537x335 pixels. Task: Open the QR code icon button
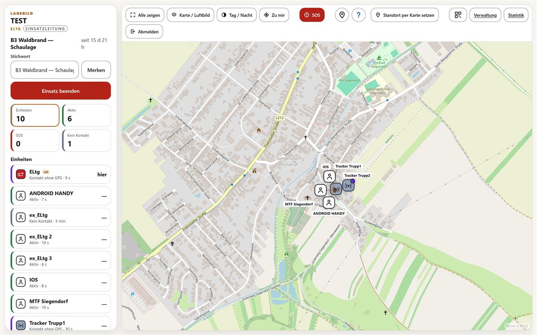458,15
